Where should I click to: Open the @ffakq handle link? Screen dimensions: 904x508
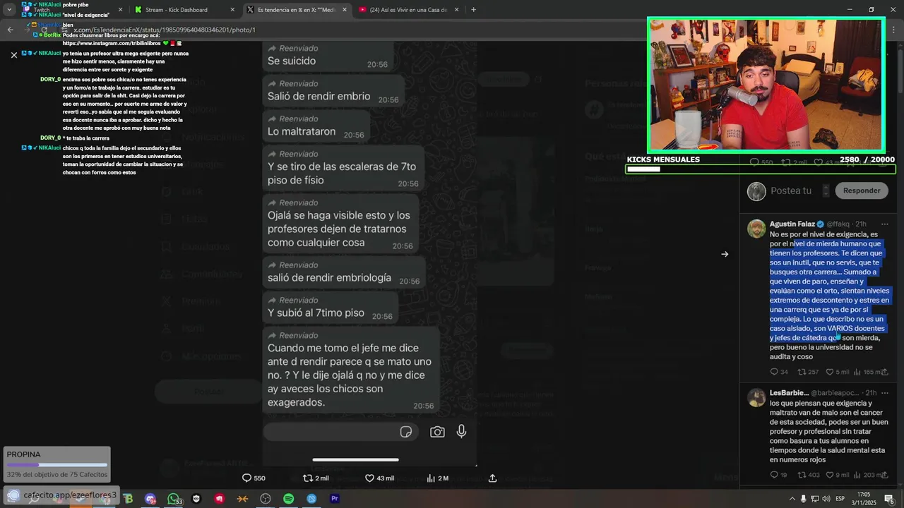(x=838, y=224)
